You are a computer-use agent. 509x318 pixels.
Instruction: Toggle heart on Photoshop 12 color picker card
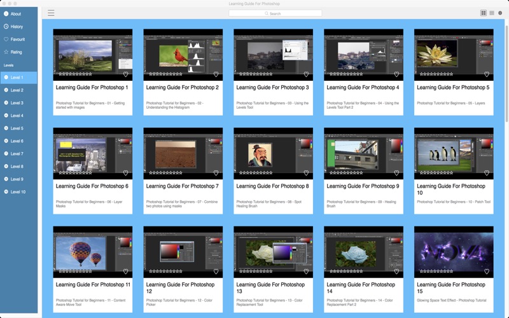coord(216,272)
